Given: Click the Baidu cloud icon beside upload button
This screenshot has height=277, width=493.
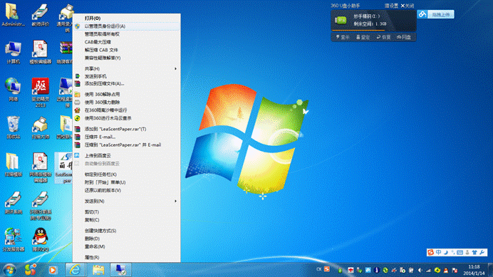Looking at the screenshot, I should pyautogui.click(x=422, y=14).
